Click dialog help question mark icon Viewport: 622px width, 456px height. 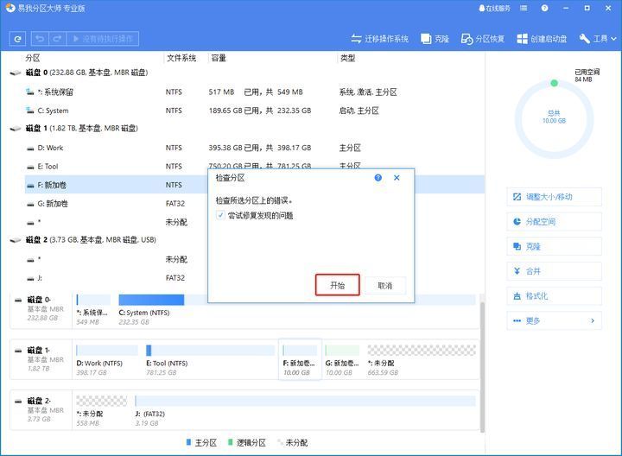(378, 178)
